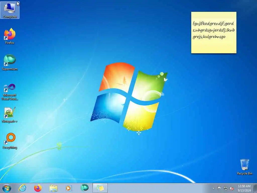Viewport: 257px width, 193px height.
Task: Click the Sticky Notes taskbar button
Action: (100, 188)
